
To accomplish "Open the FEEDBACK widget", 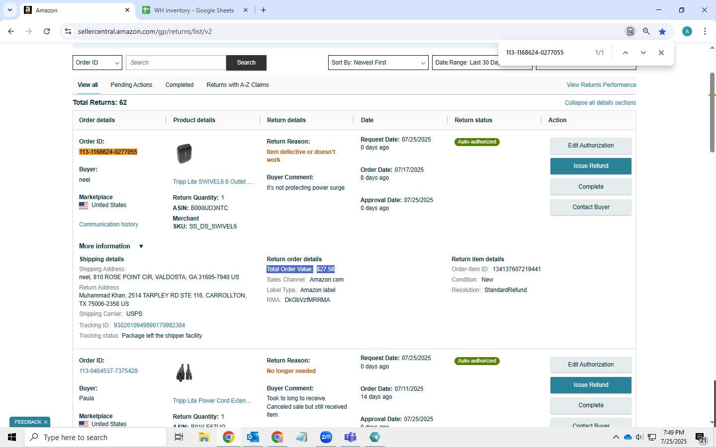I will click(28, 422).
